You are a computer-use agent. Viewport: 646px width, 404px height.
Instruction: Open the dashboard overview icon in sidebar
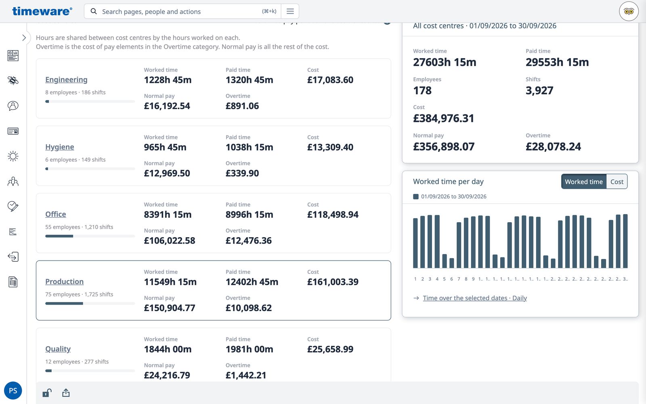coord(13,55)
